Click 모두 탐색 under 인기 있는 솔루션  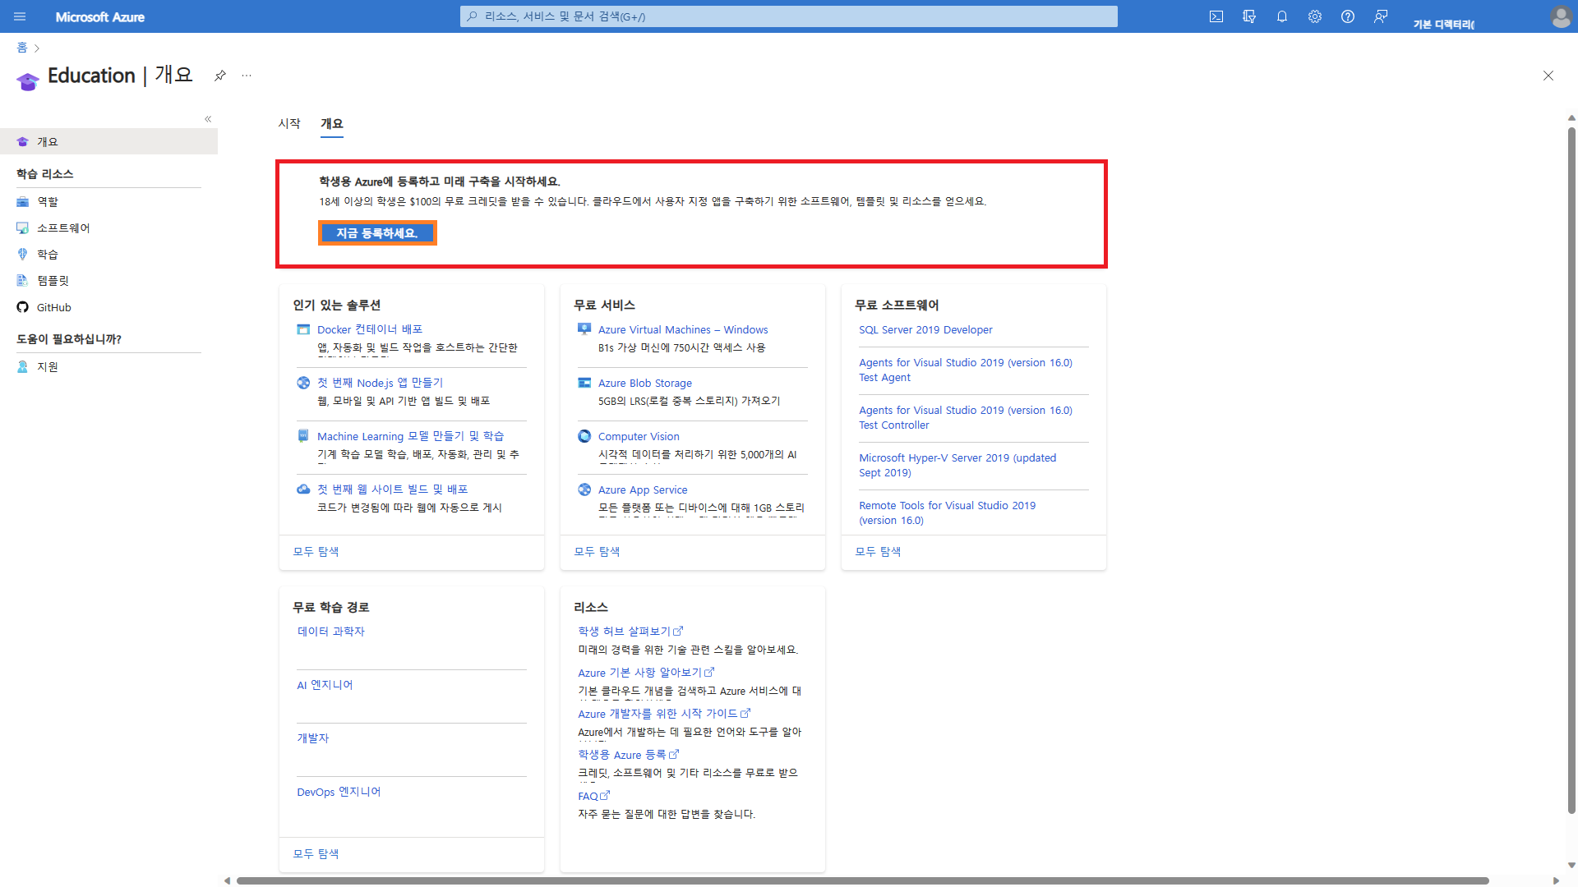point(316,551)
